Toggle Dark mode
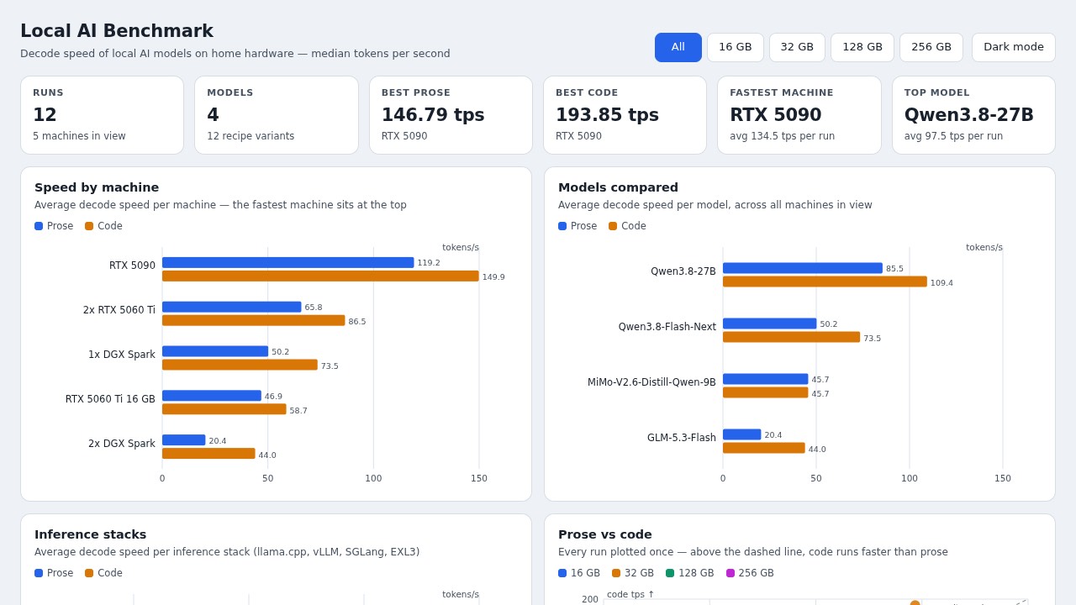The height and width of the screenshot is (605, 1076). (1014, 47)
